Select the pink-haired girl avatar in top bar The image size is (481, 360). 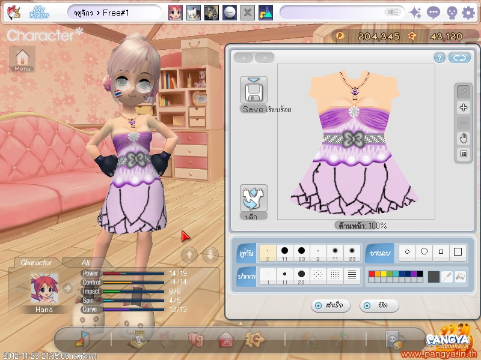tap(176, 13)
